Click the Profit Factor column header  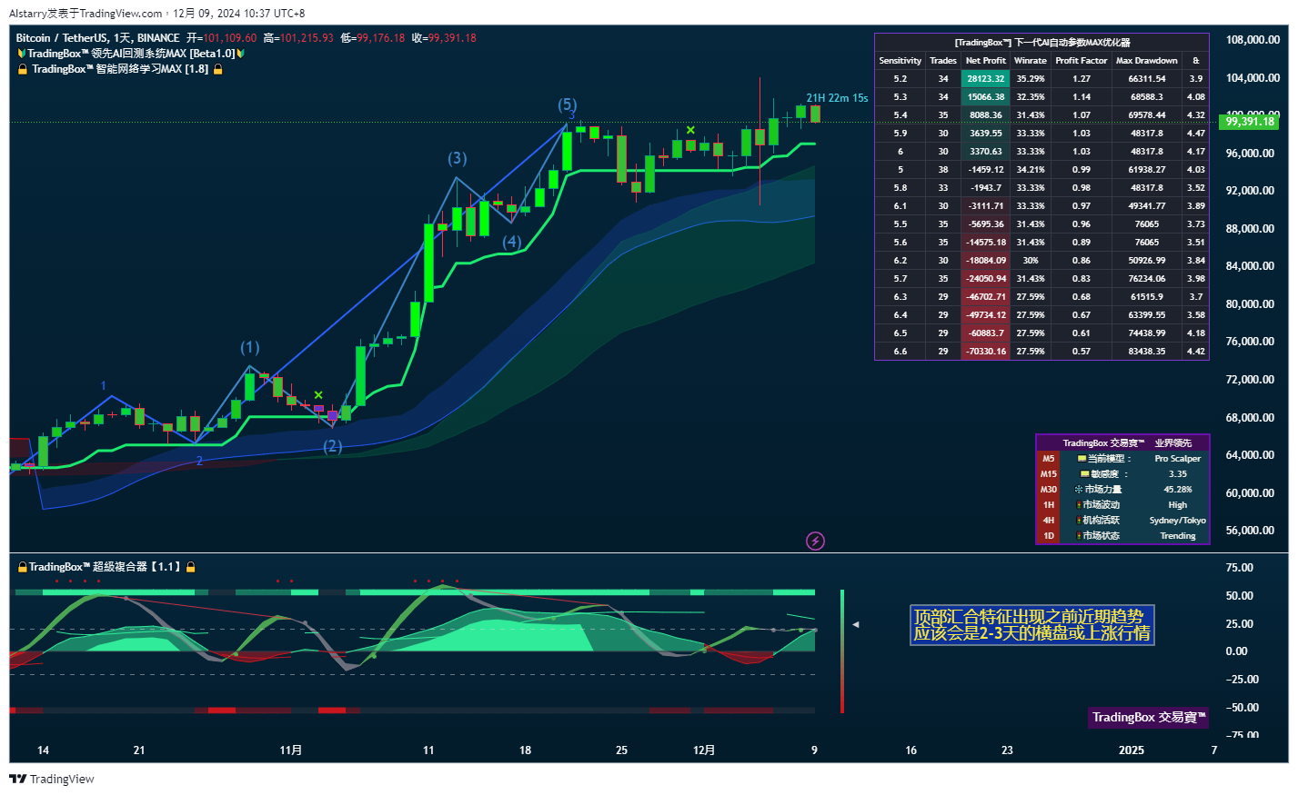pos(1082,61)
